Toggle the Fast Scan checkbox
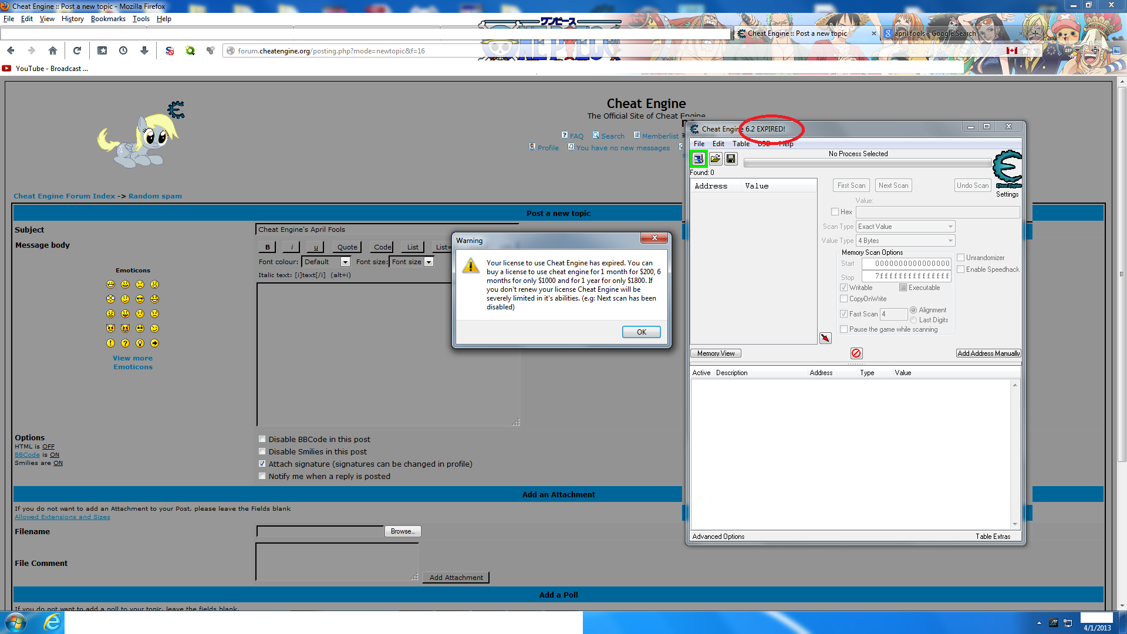 [843, 314]
